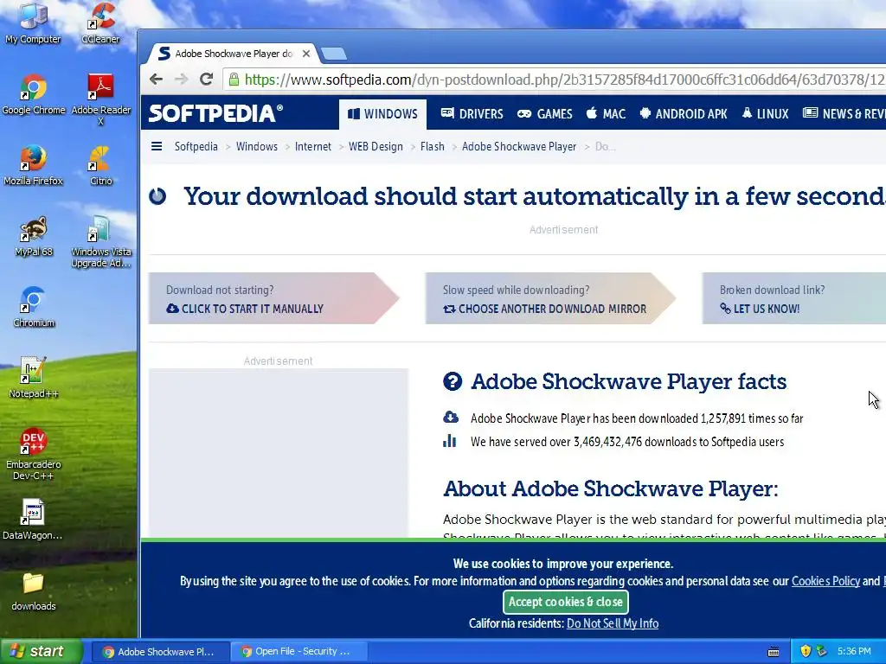The height and width of the screenshot is (664, 886).
Task: Open Notepad++ desktop shortcut
Action: [34, 378]
